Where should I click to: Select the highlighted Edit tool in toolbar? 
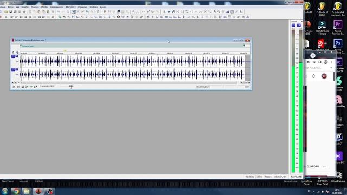pyautogui.click(x=74, y=12)
